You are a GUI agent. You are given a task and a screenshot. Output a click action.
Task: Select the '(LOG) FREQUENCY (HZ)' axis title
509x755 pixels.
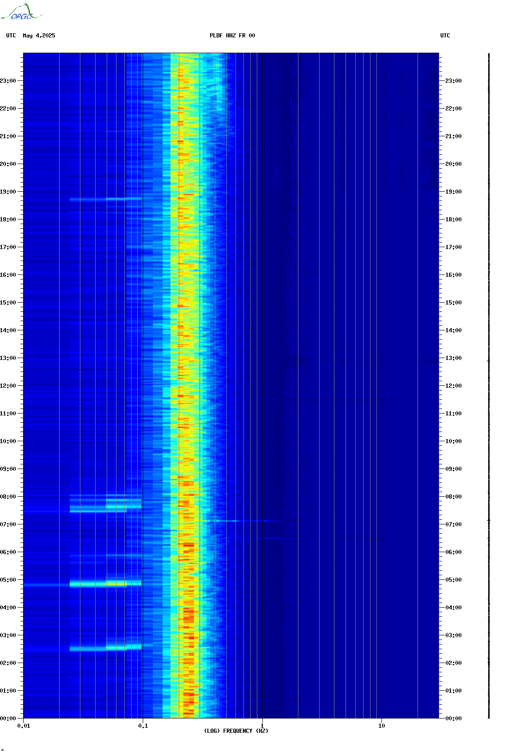pyautogui.click(x=236, y=731)
